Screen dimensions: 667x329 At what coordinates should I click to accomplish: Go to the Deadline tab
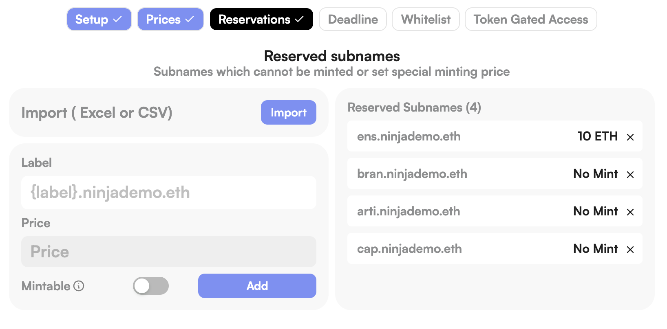[353, 20]
